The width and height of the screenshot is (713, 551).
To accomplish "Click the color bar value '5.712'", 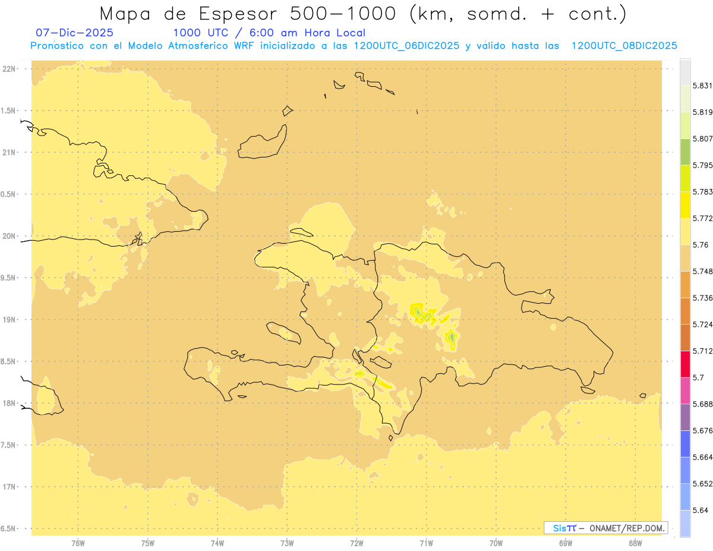I will point(702,351).
